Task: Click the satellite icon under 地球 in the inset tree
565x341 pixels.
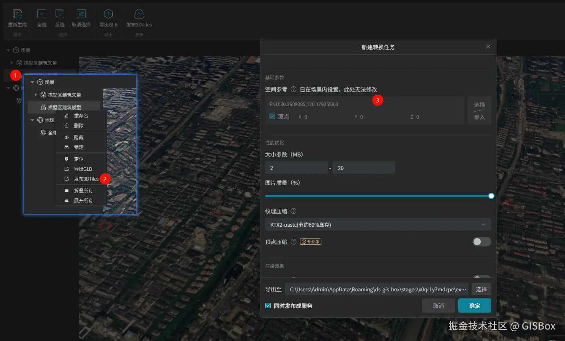Action: click(x=43, y=132)
